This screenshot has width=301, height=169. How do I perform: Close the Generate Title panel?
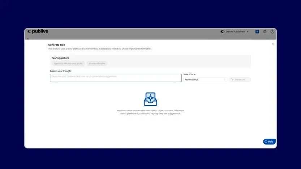273,44
